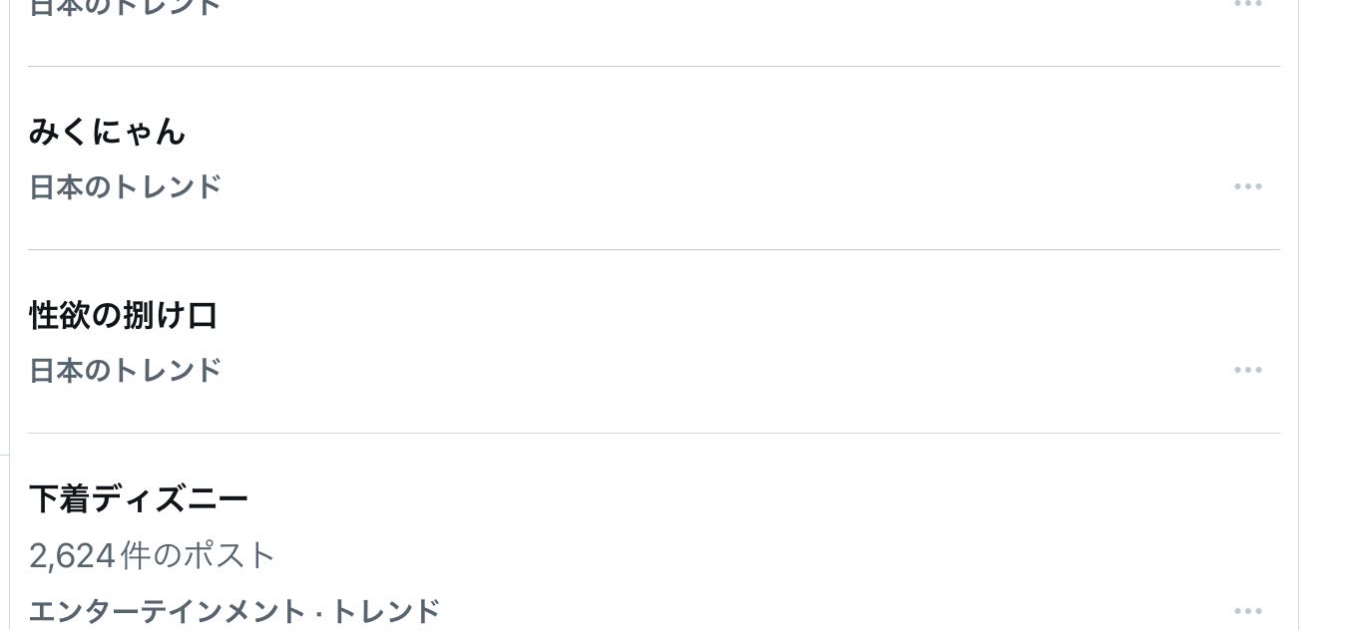Image resolution: width=1345 pixels, height=630 pixels.
Task: Open the 性欲の捌け口 trend
Action: point(123,315)
